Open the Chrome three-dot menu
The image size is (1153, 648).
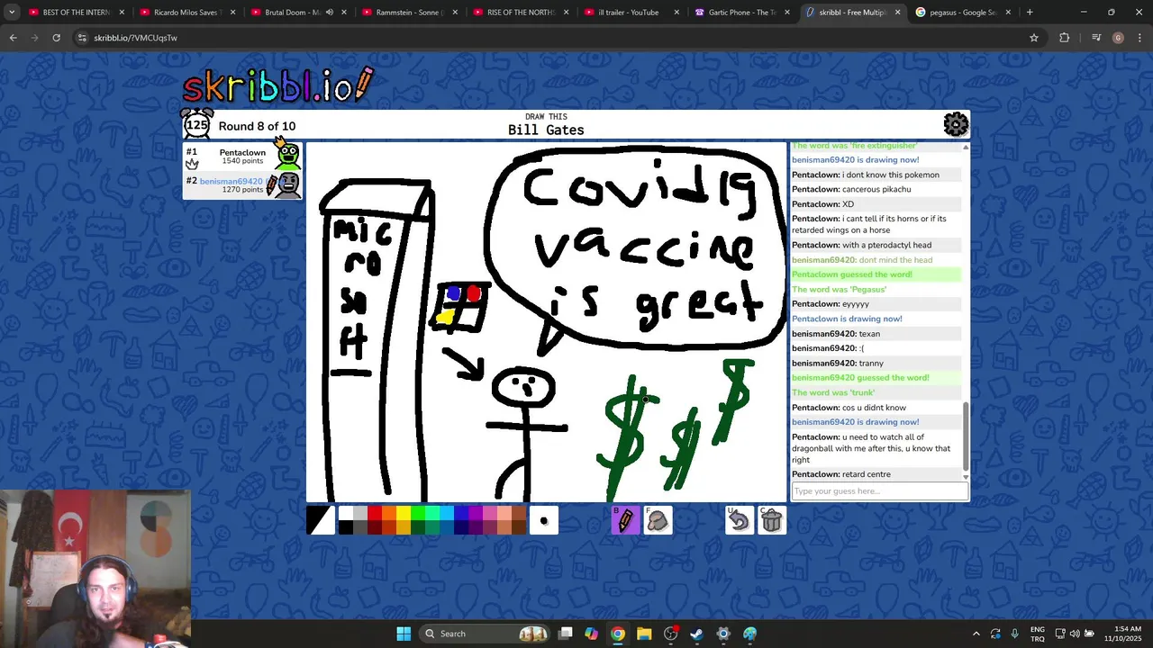1139,38
